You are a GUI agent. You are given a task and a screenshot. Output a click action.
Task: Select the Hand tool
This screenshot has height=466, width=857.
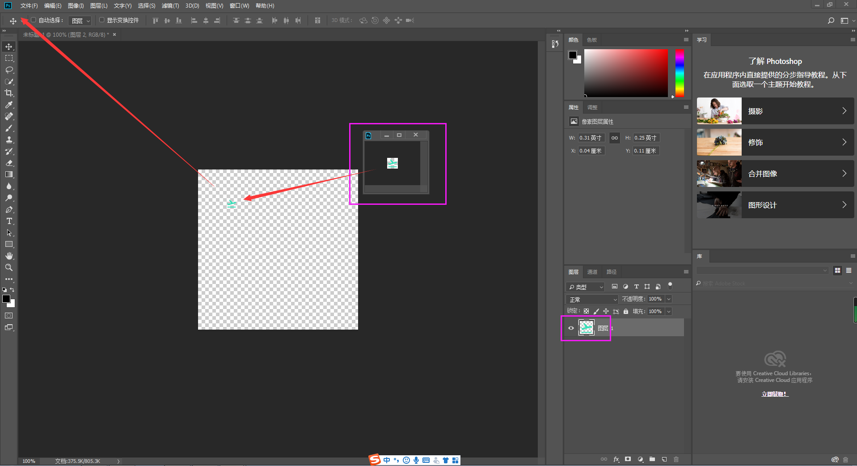(9, 256)
